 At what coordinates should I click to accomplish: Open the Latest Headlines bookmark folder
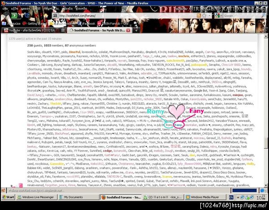pos(62,23)
